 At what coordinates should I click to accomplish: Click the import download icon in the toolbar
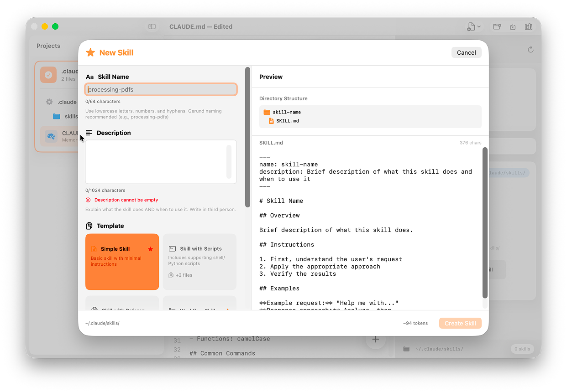pos(513,27)
